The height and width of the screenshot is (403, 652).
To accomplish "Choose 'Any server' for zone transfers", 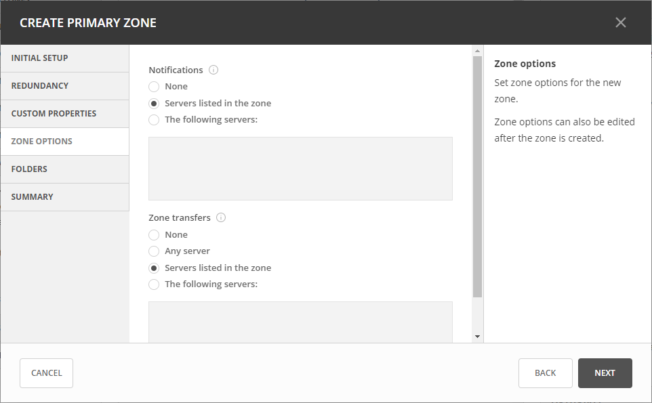I will tap(154, 251).
